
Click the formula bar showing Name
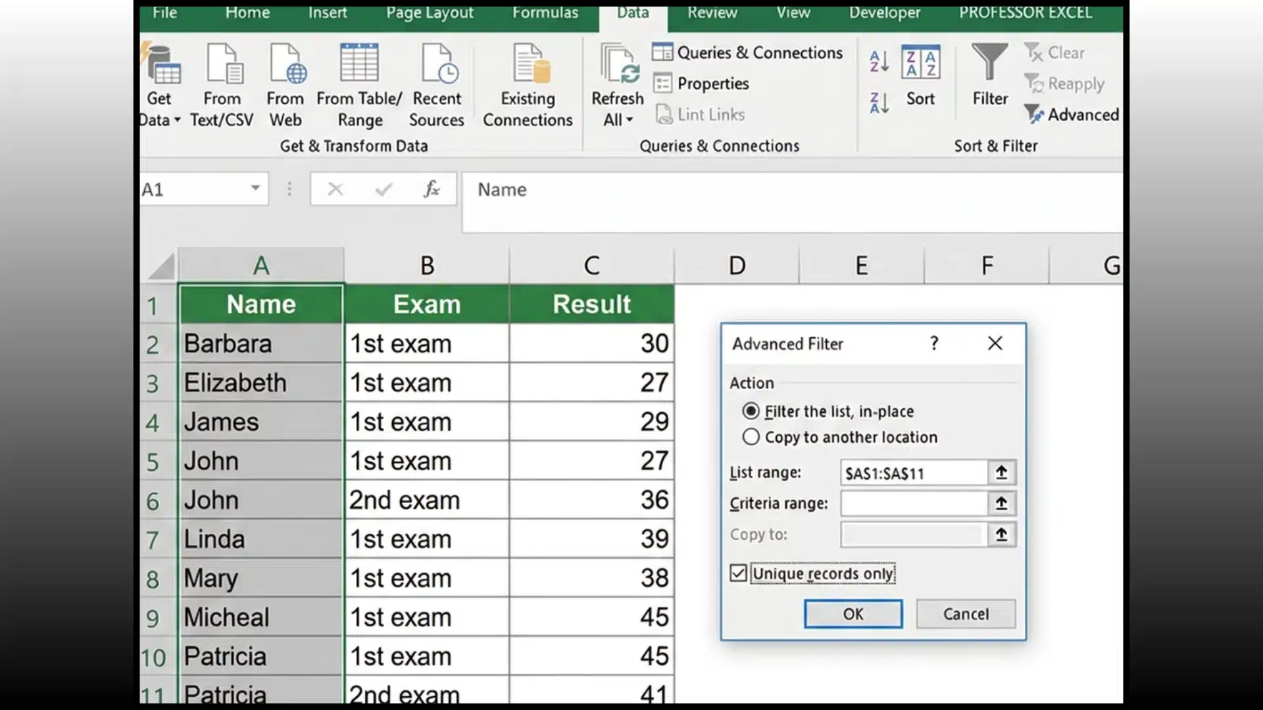pyautogui.click(x=792, y=201)
